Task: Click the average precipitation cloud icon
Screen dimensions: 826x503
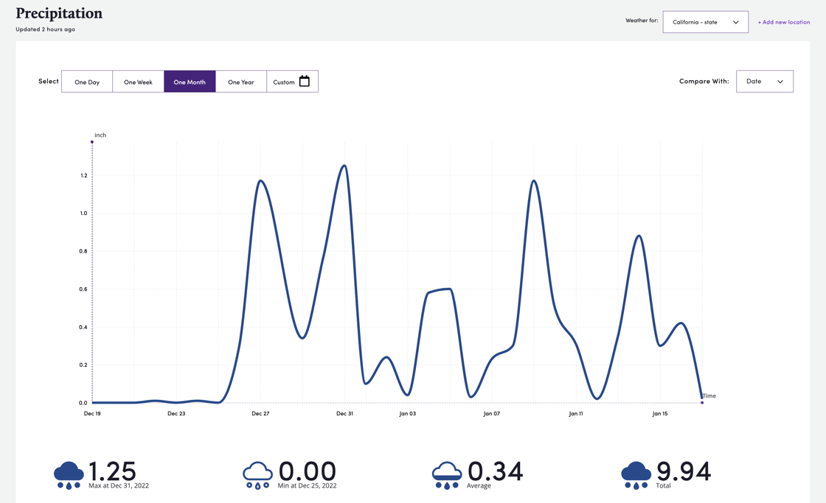Action: click(x=446, y=475)
